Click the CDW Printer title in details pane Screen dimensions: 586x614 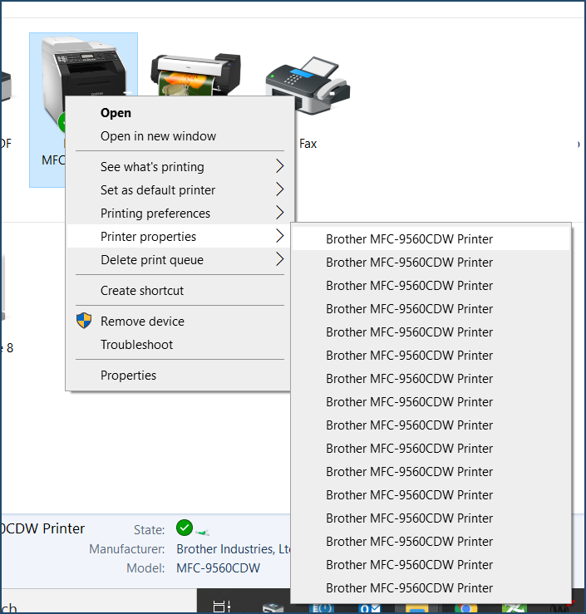click(x=42, y=528)
